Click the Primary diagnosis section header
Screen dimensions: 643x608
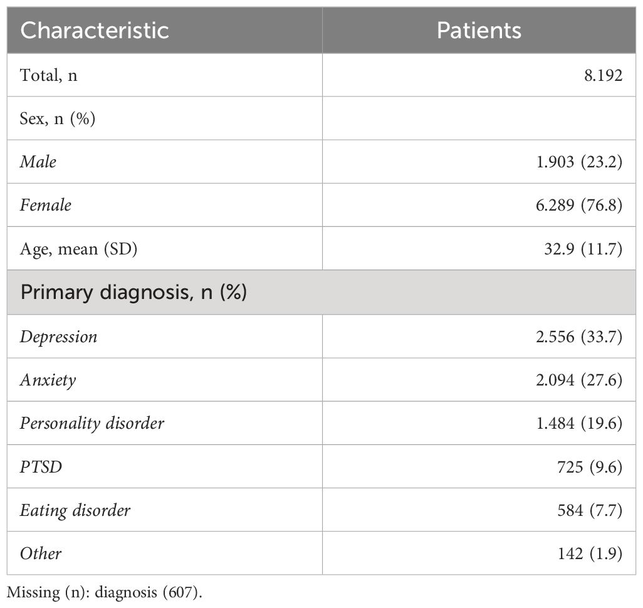[133, 293]
